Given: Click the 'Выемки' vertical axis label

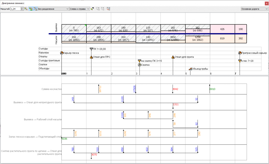Looking at the screenshot, I should [56, 28].
